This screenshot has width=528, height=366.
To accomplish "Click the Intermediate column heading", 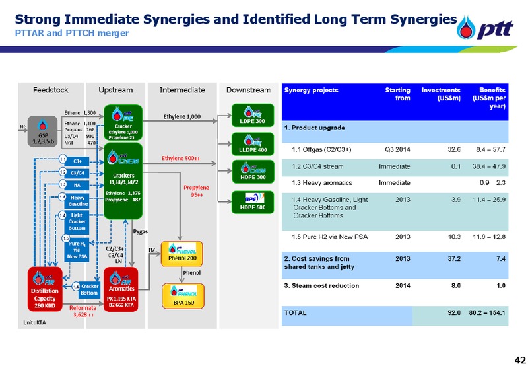I will click(182, 90).
